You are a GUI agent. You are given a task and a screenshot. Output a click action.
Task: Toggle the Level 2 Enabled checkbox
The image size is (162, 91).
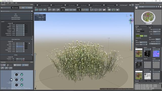pyautogui.click(x=12, y=23)
